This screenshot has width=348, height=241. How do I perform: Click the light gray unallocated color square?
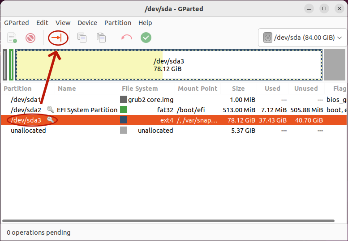[x=124, y=130]
